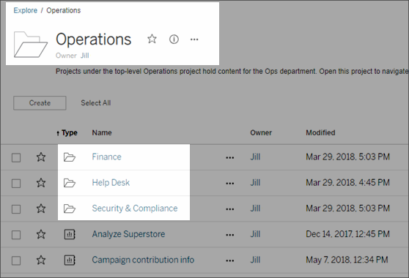
Task: Open the actions menu for Finance row
Action: (x=230, y=158)
